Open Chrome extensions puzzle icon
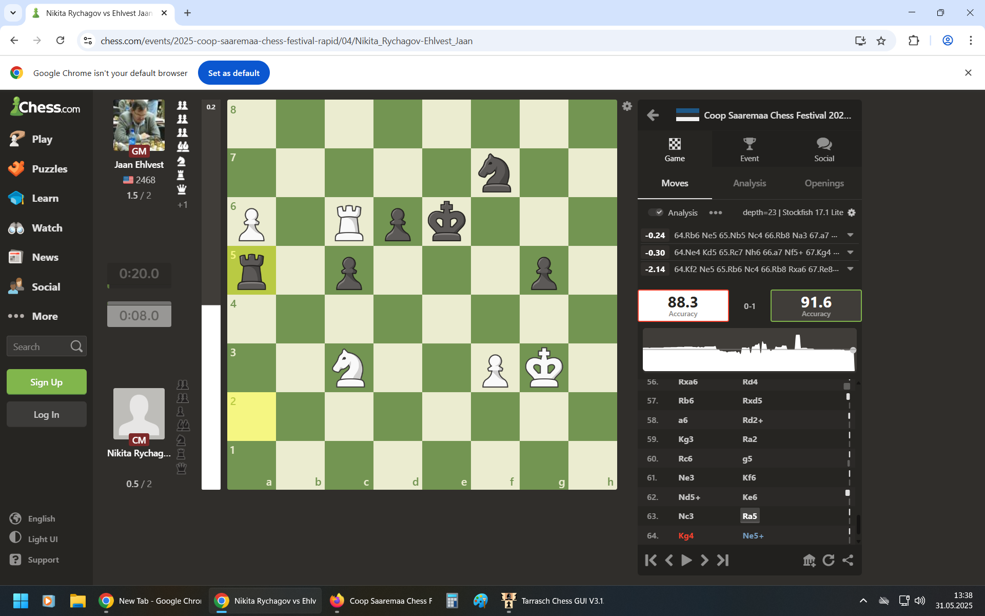The height and width of the screenshot is (616, 985). 914,41
